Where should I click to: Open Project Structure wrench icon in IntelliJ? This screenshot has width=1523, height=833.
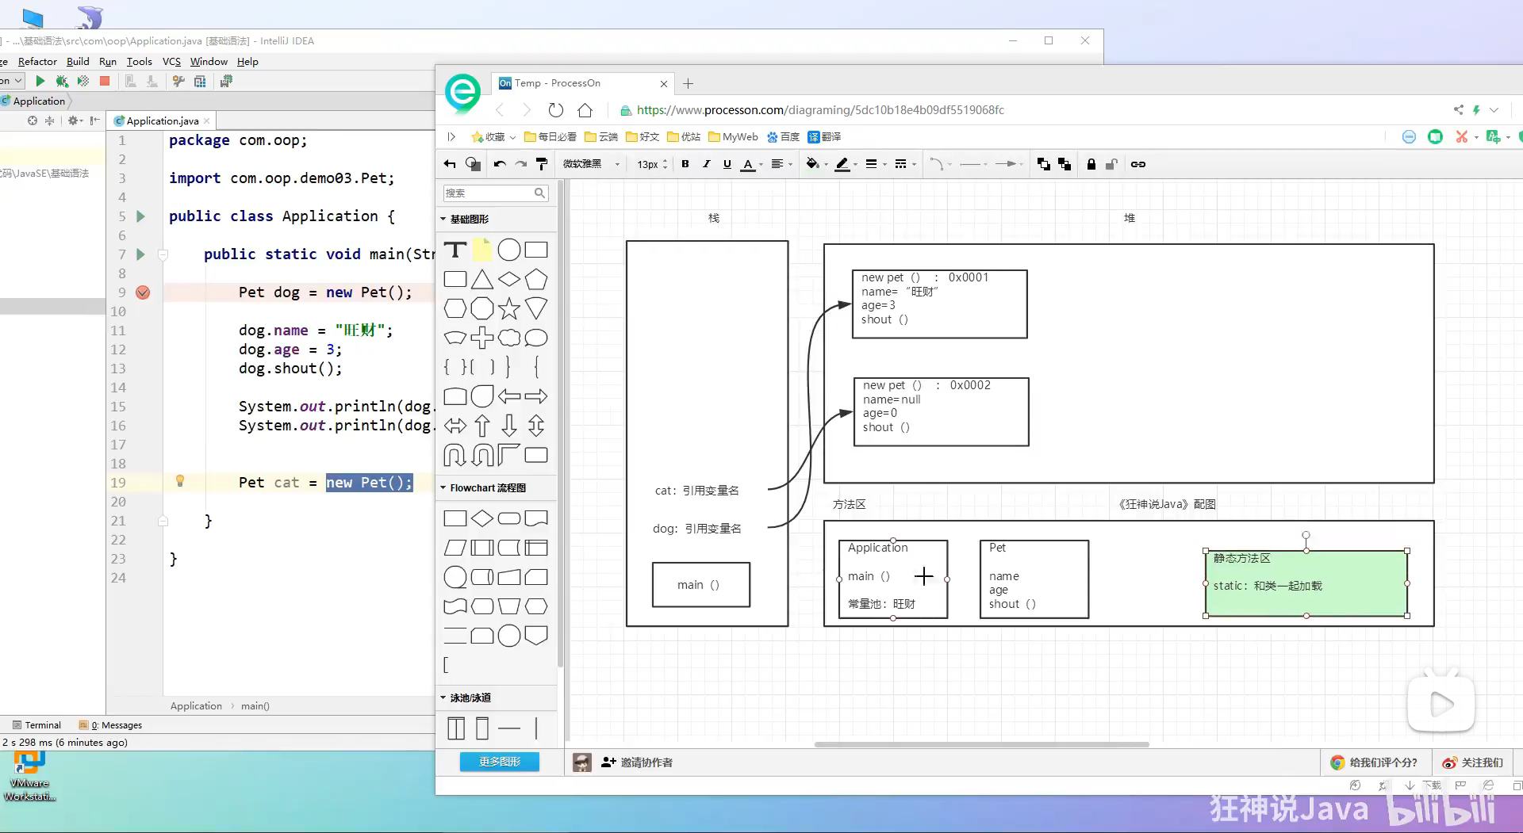[x=178, y=81]
